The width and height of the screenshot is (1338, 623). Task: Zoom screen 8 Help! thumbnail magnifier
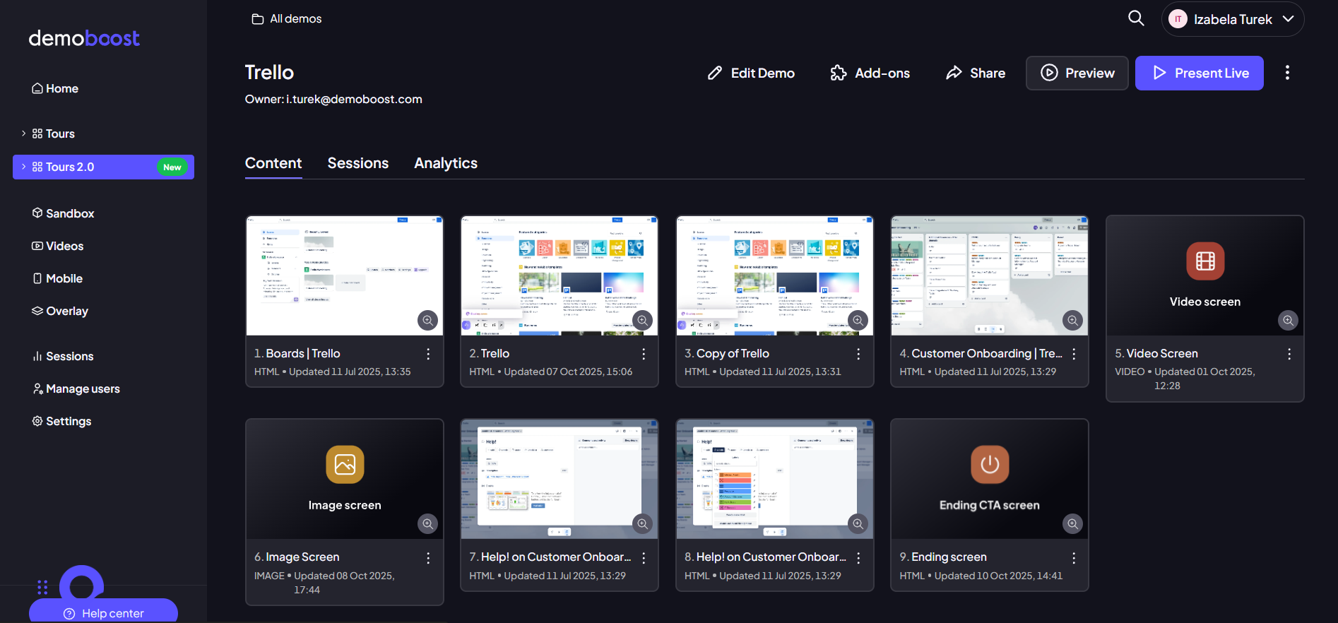[858, 524]
